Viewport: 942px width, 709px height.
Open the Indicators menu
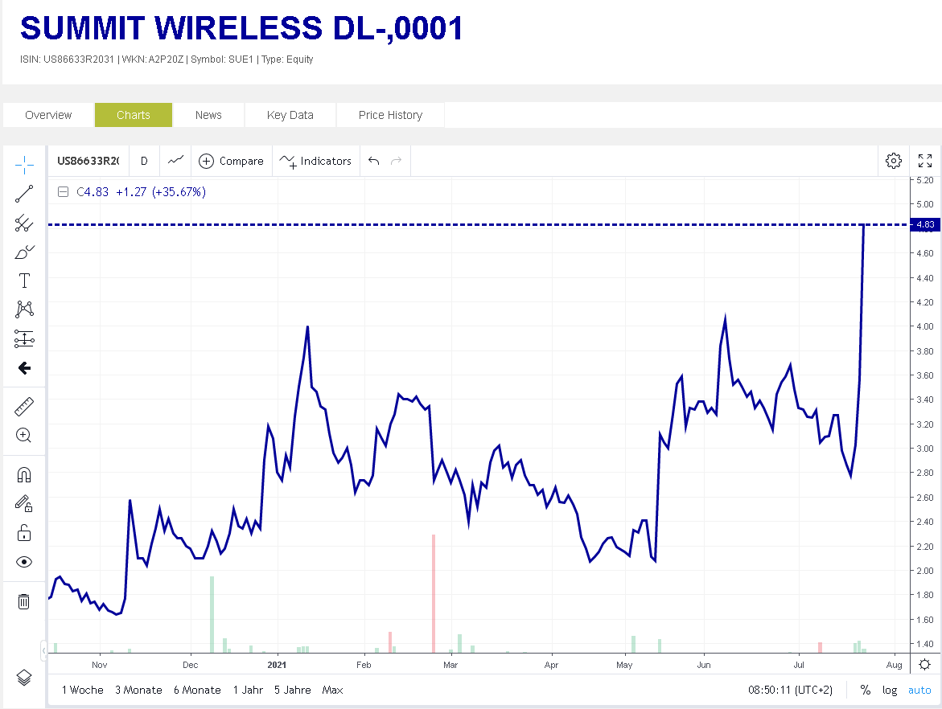click(x=316, y=161)
